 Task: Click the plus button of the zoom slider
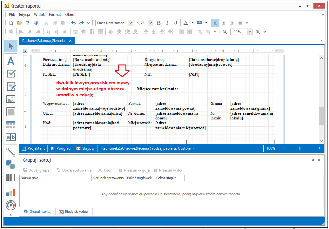coord(319,148)
